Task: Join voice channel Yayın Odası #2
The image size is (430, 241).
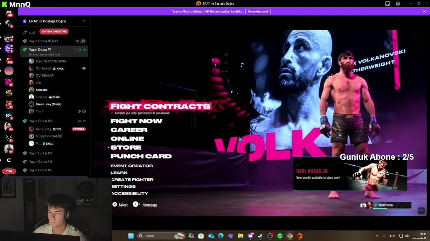Action: tap(54, 121)
